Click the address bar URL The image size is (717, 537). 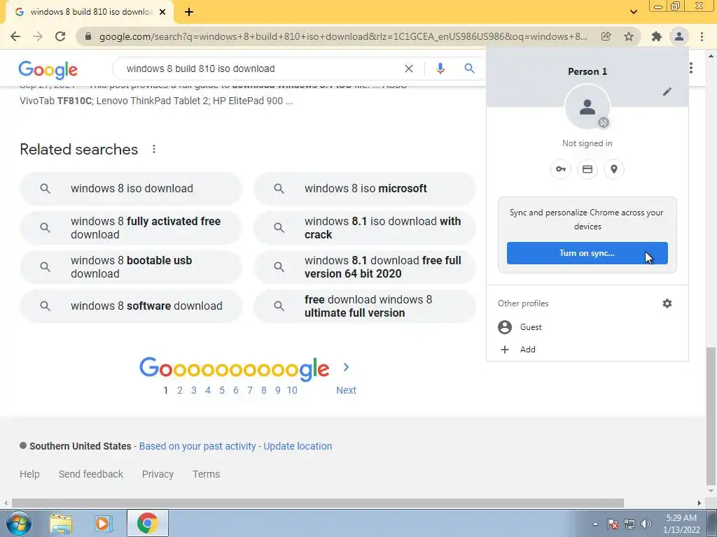pyautogui.click(x=343, y=36)
